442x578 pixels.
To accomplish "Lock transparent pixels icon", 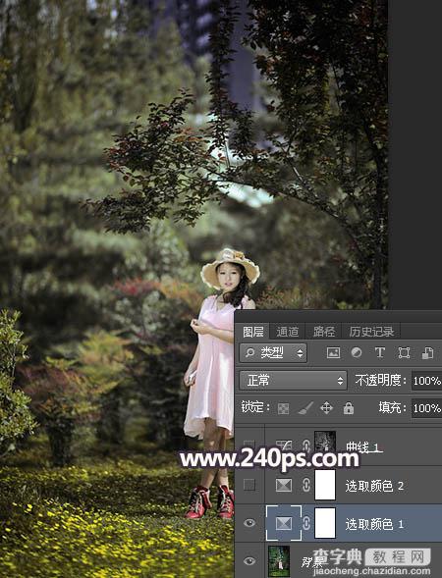I will coord(283,408).
